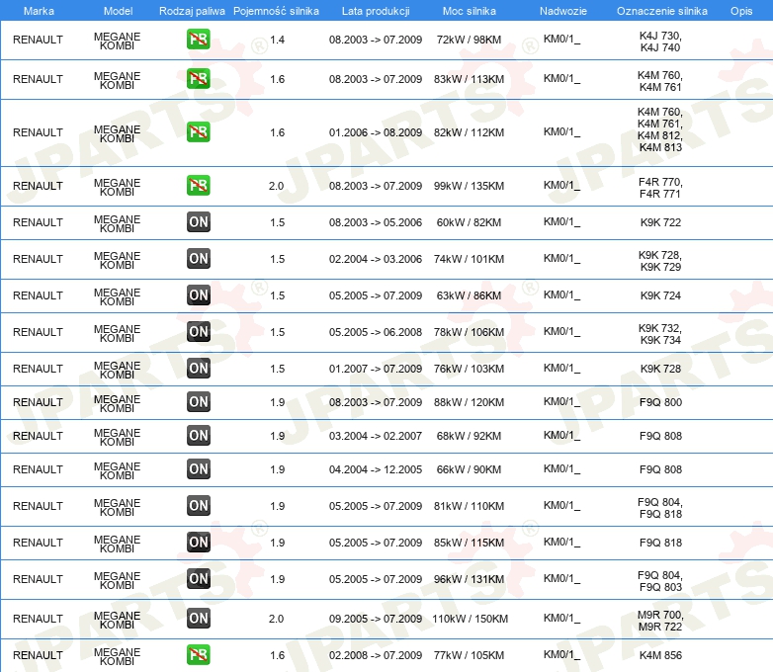This screenshot has height=672, width=773.
Task: Click the Pojemność silnika column header
Action: click(x=276, y=11)
